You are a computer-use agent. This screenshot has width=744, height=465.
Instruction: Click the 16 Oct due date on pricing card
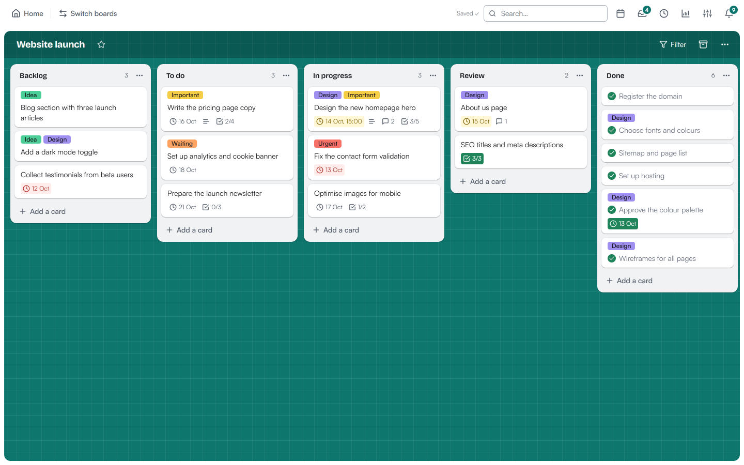click(183, 121)
